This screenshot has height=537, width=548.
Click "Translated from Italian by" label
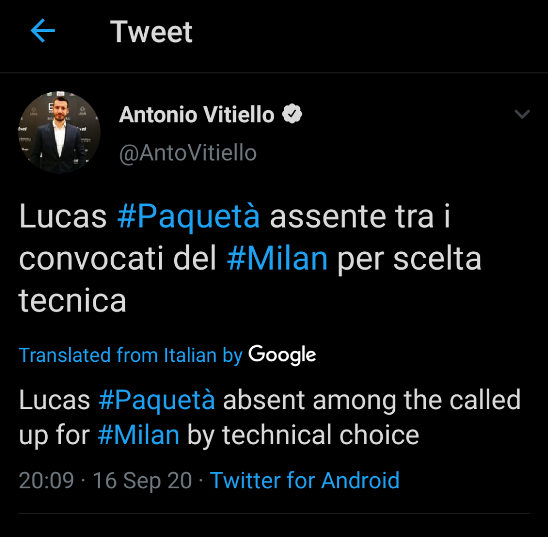pyautogui.click(x=131, y=356)
